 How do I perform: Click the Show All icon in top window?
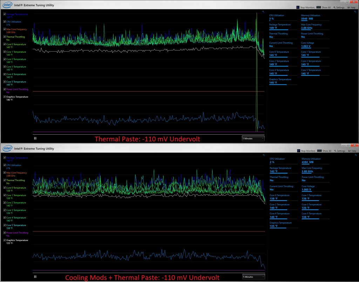point(318,7)
